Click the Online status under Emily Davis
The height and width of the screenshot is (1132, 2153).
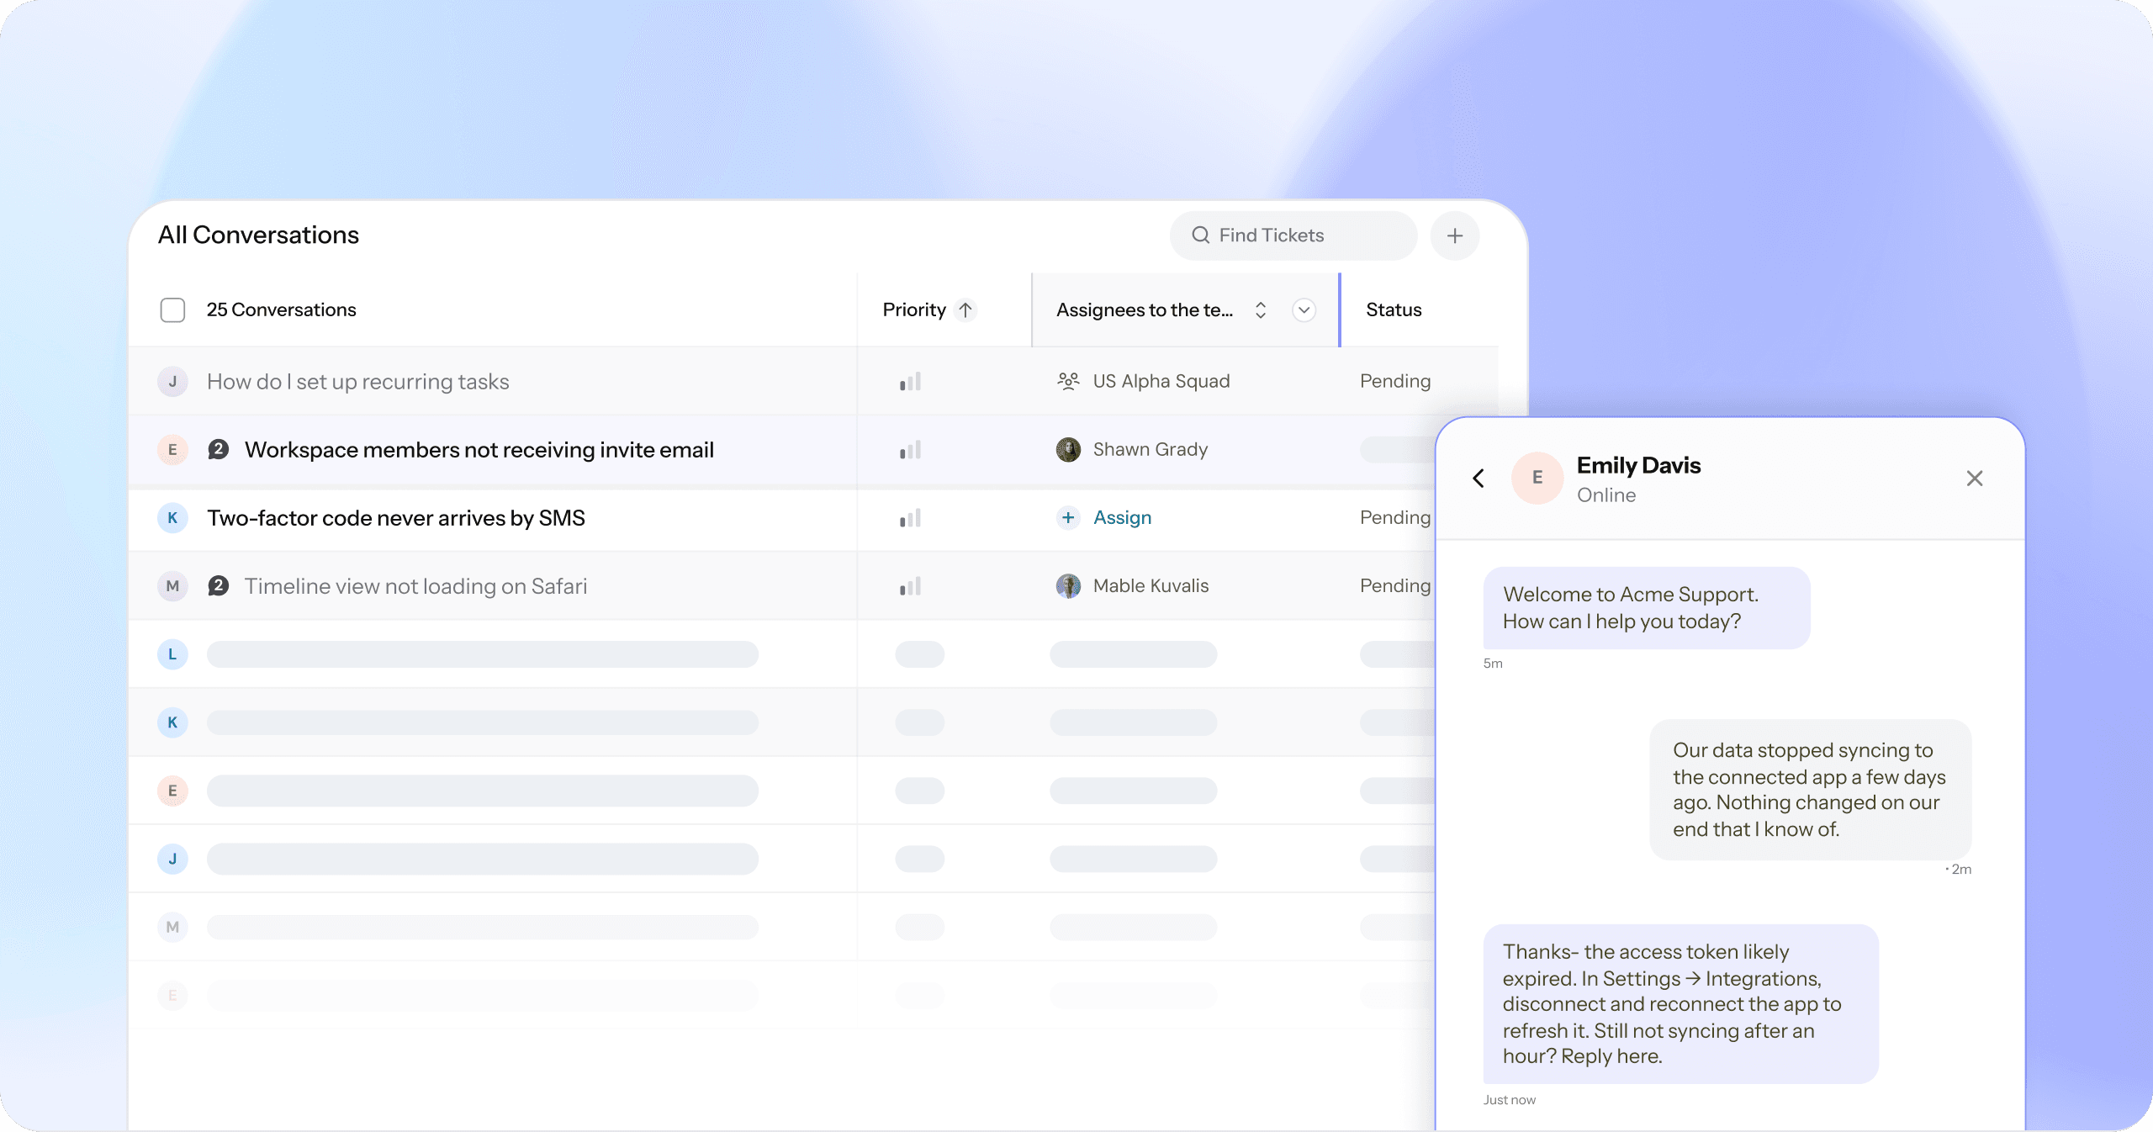click(1605, 495)
